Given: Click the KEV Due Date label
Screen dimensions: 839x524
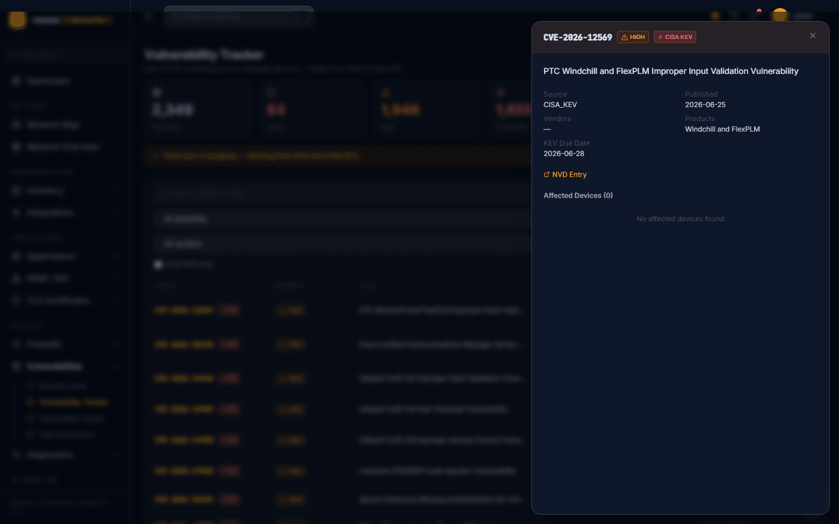Looking at the screenshot, I should point(566,143).
